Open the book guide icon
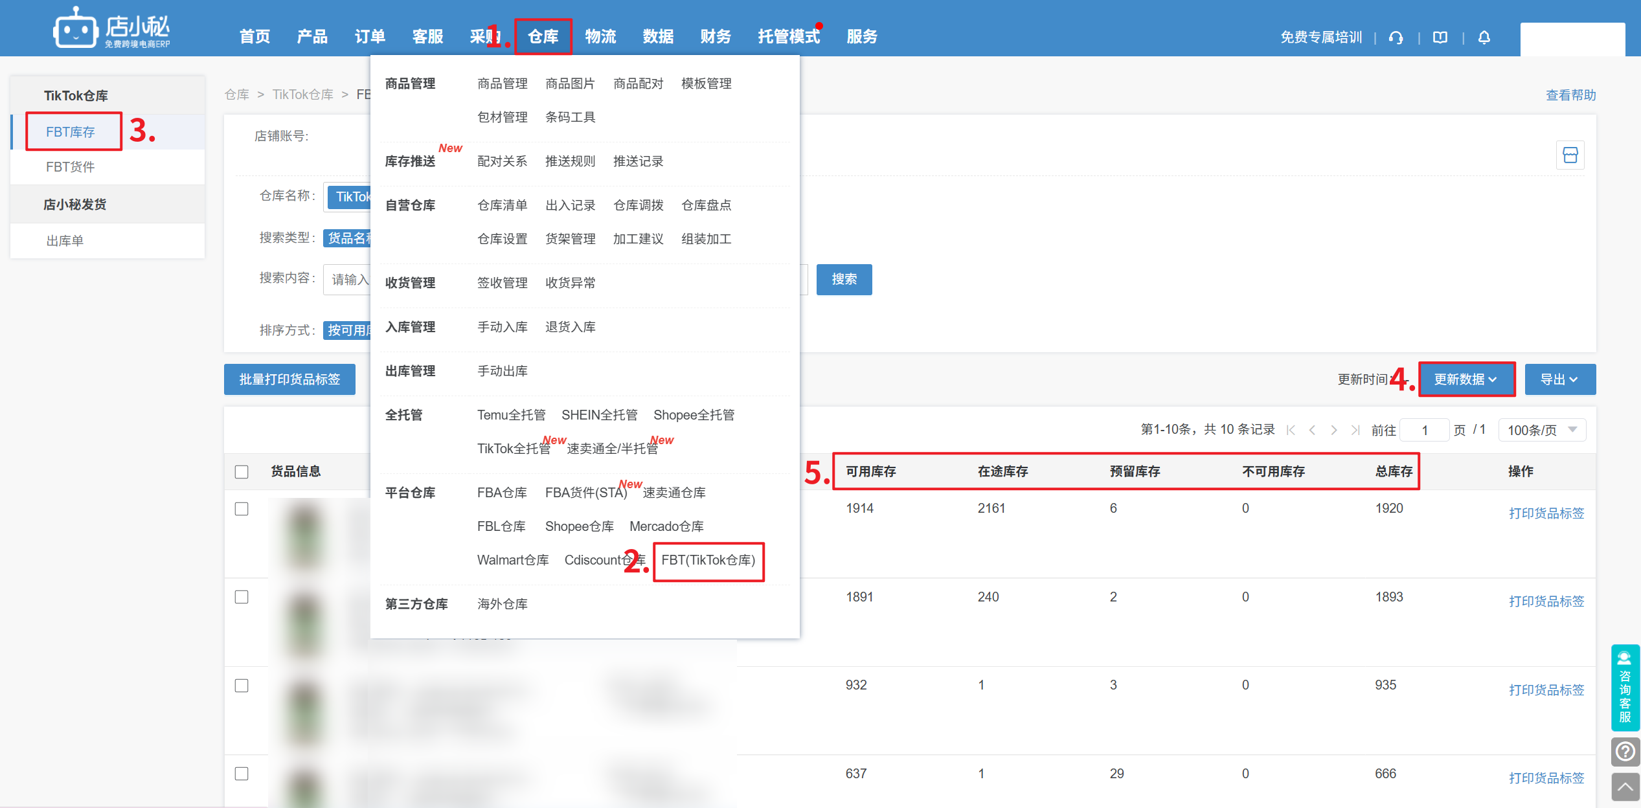Image resolution: width=1641 pixels, height=808 pixels. pyautogui.click(x=1440, y=38)
